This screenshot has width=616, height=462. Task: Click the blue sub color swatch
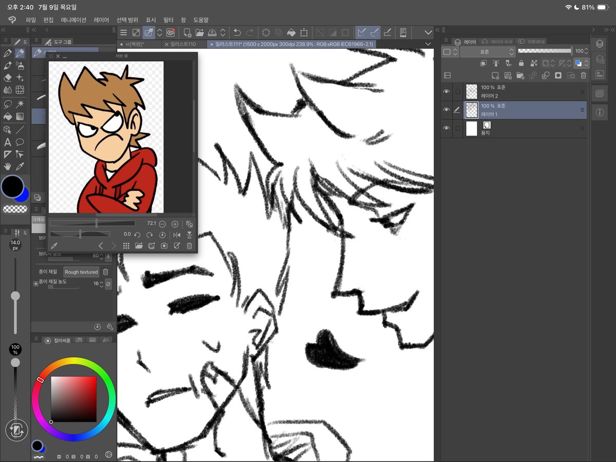pyautogui.click(x=24, y=195)
